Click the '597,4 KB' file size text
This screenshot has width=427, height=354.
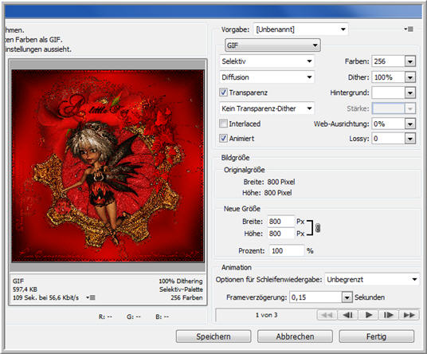[25, 289]
